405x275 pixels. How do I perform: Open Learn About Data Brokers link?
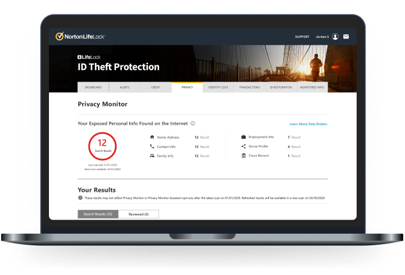(x=308, y=124)
